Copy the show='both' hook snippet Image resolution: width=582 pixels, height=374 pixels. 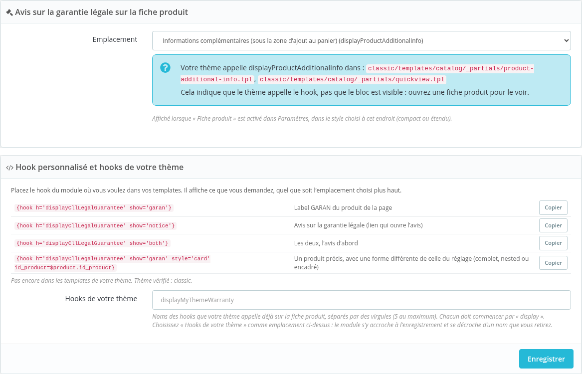click(553, 243)
